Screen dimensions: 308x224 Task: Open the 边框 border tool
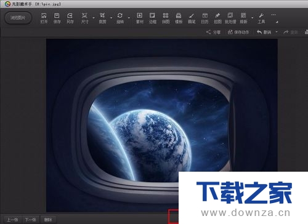(x=152, y=18)
